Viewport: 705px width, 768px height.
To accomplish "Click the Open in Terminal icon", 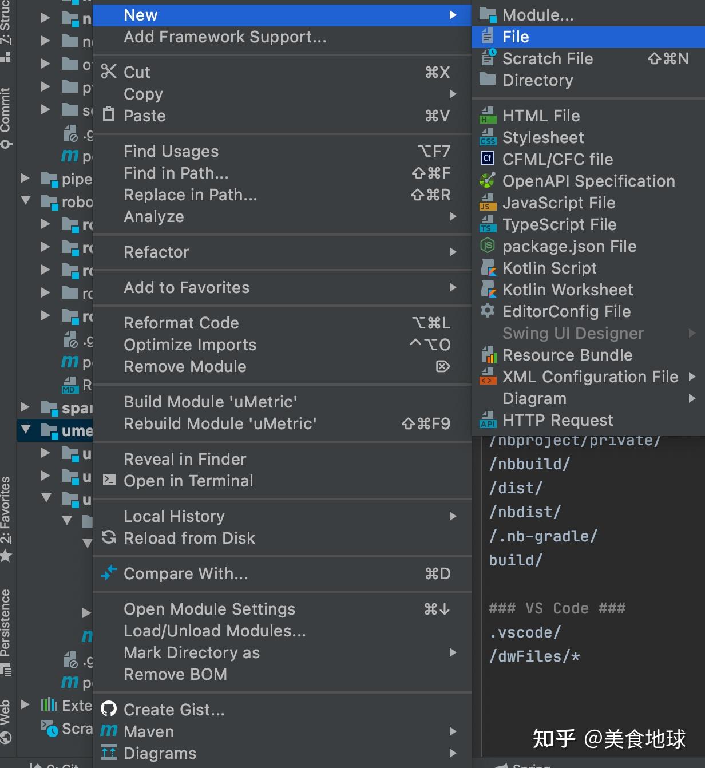I will [x=109, y=480].
